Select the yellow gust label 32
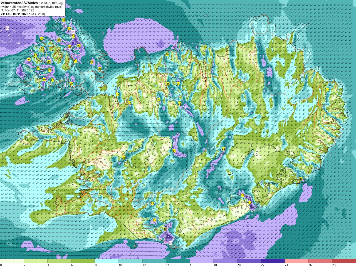Viewport: 356px width, 267px height. 64,20
